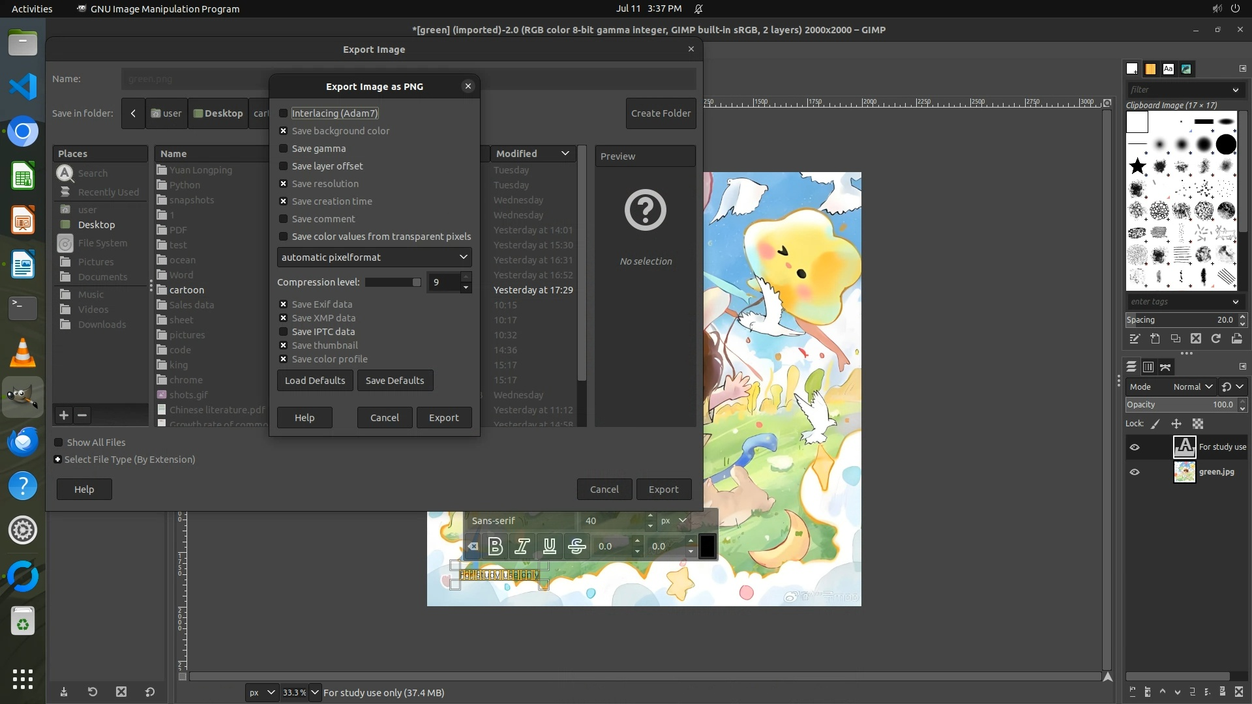The width and height of the screenshot is (1252, 704).
Task: Expand Select File Type (By Extension)
Action: [58, 460]
